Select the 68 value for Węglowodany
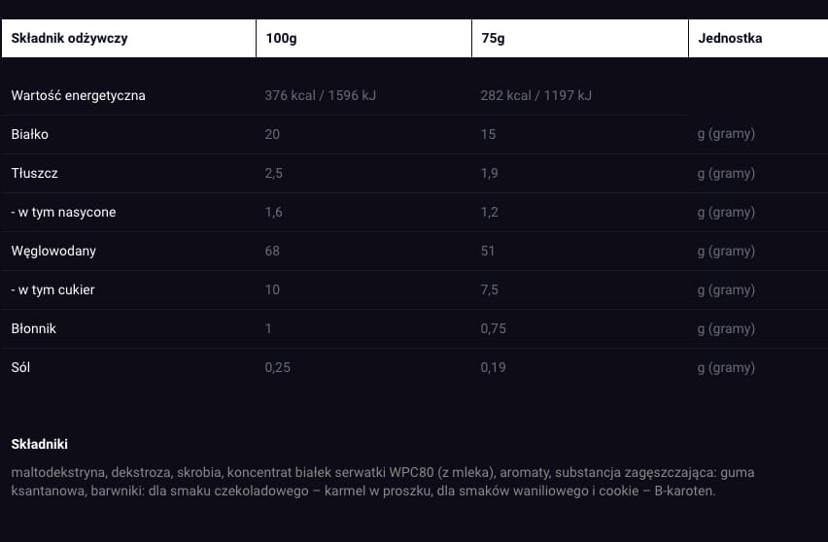Screen dimensions: 828x542 272,251
